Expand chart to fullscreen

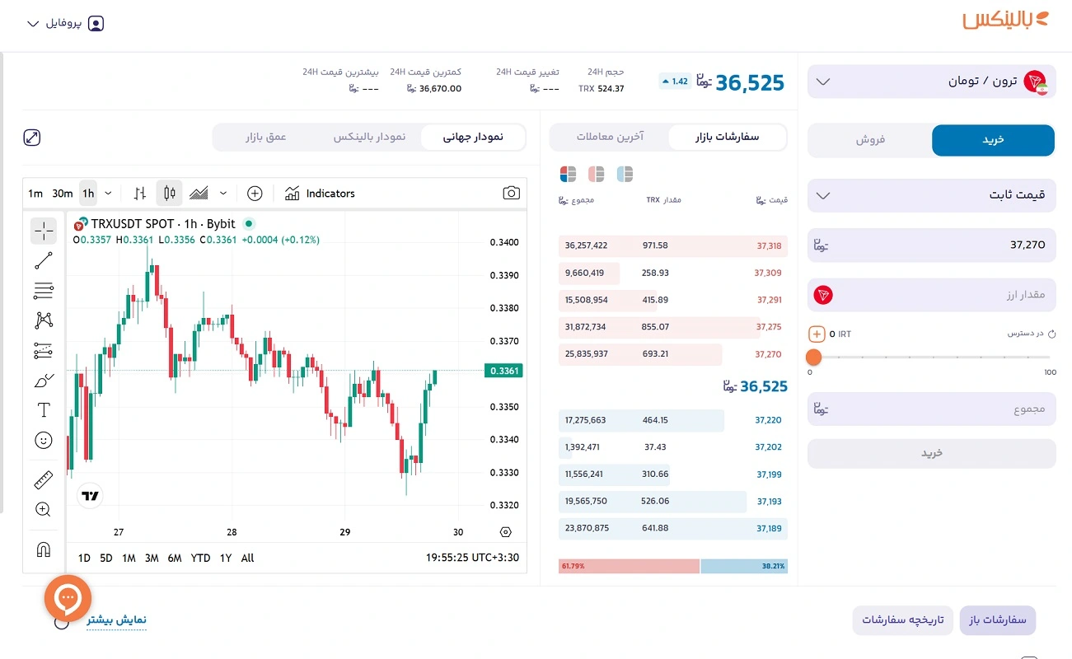point(32,138)
